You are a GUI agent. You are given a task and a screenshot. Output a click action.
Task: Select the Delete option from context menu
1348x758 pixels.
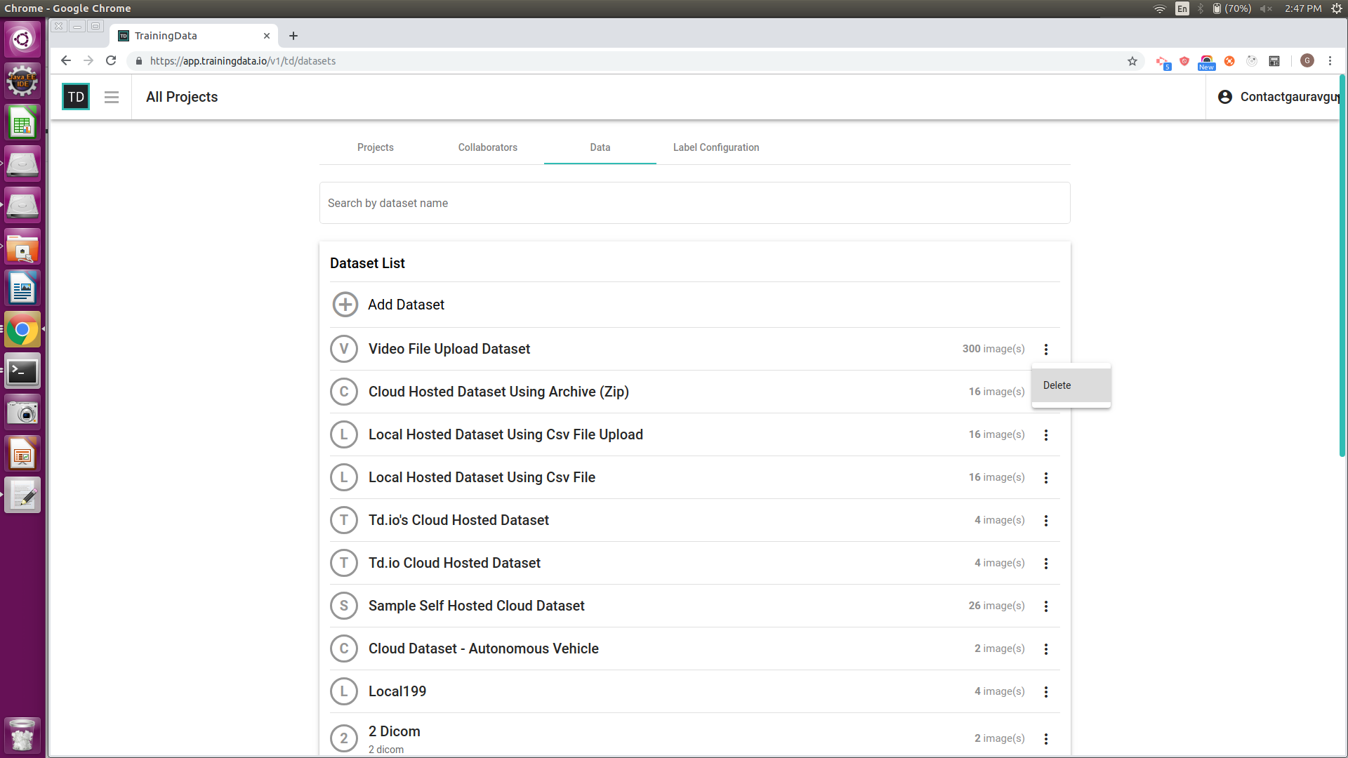[1069, 384]
